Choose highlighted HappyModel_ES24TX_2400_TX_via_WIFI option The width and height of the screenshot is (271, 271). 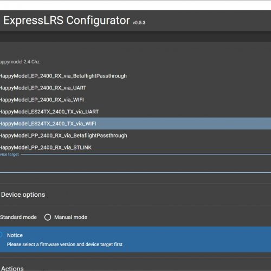coord(135,124)
